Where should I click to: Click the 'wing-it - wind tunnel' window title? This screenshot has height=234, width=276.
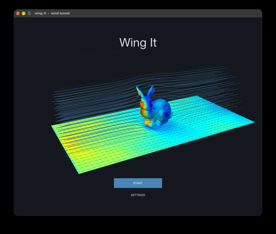click(52, 13)
